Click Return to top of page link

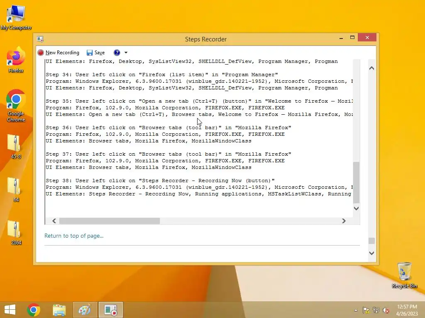tap(74, 236)
